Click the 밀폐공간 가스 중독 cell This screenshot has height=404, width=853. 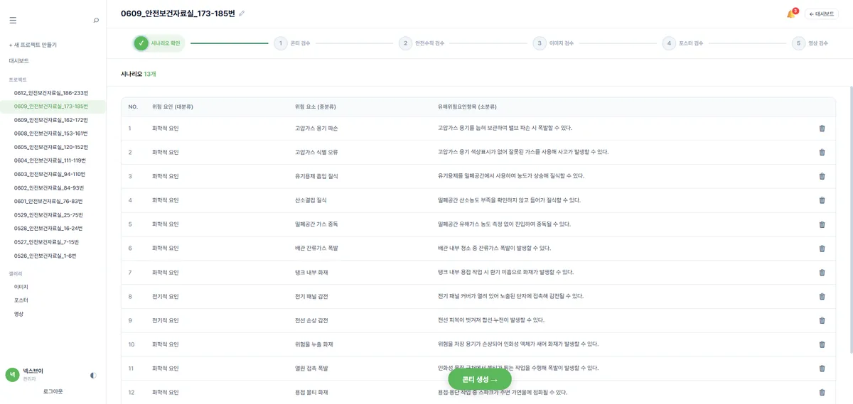click(316, 224)
